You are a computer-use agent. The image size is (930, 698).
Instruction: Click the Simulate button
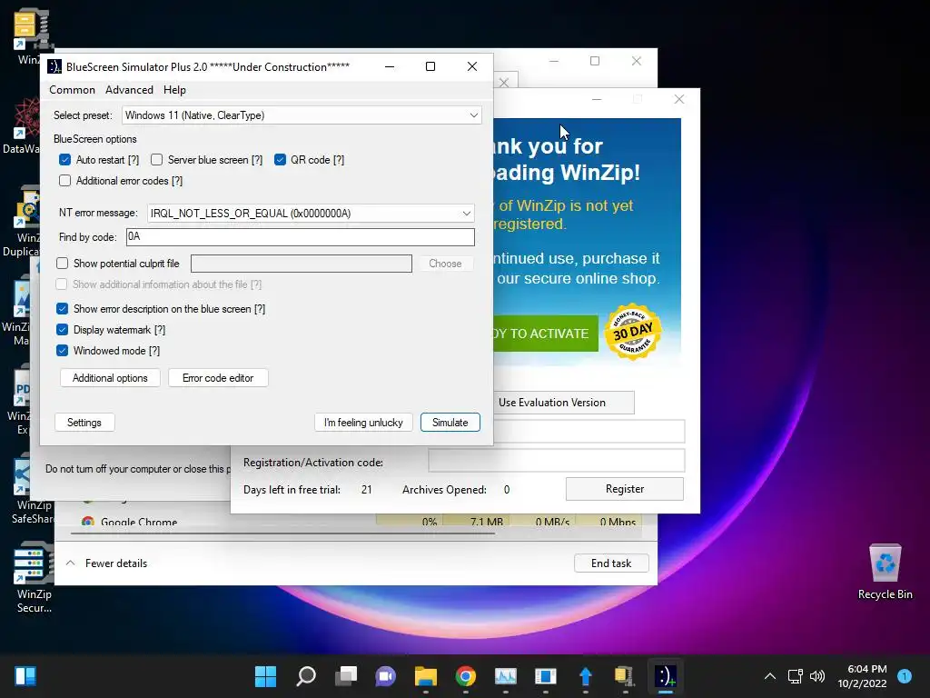click(450, 423)
